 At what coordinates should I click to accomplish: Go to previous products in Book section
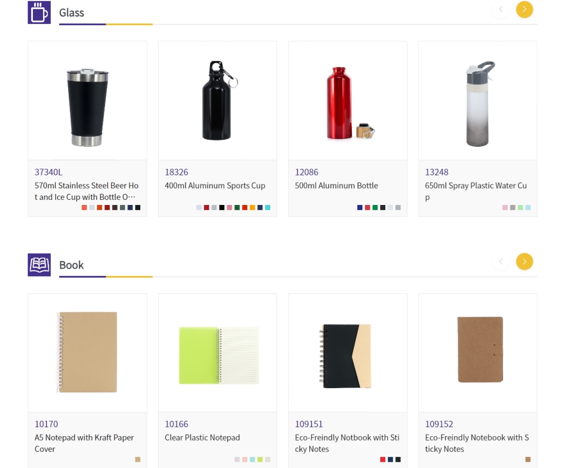pos(500,261)
